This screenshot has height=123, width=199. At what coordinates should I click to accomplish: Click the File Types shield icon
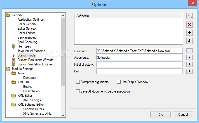(14, 46)
